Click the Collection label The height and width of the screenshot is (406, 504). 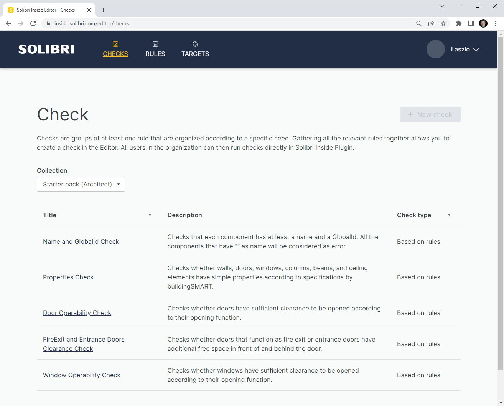pyautogui.click(x=52, y=170)
